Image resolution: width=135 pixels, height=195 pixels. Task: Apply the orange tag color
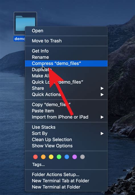(x=43, y=157)
